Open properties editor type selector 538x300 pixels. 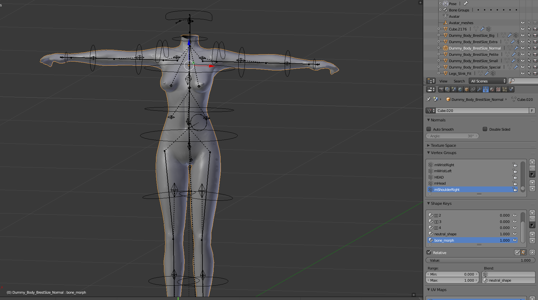431,89
